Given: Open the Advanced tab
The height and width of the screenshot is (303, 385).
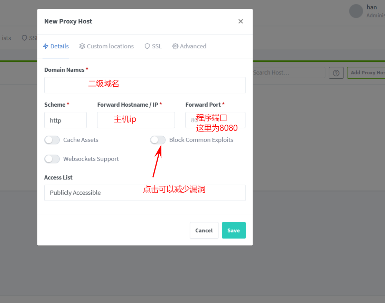Looking at the screenshot, I should coord(189,46).
